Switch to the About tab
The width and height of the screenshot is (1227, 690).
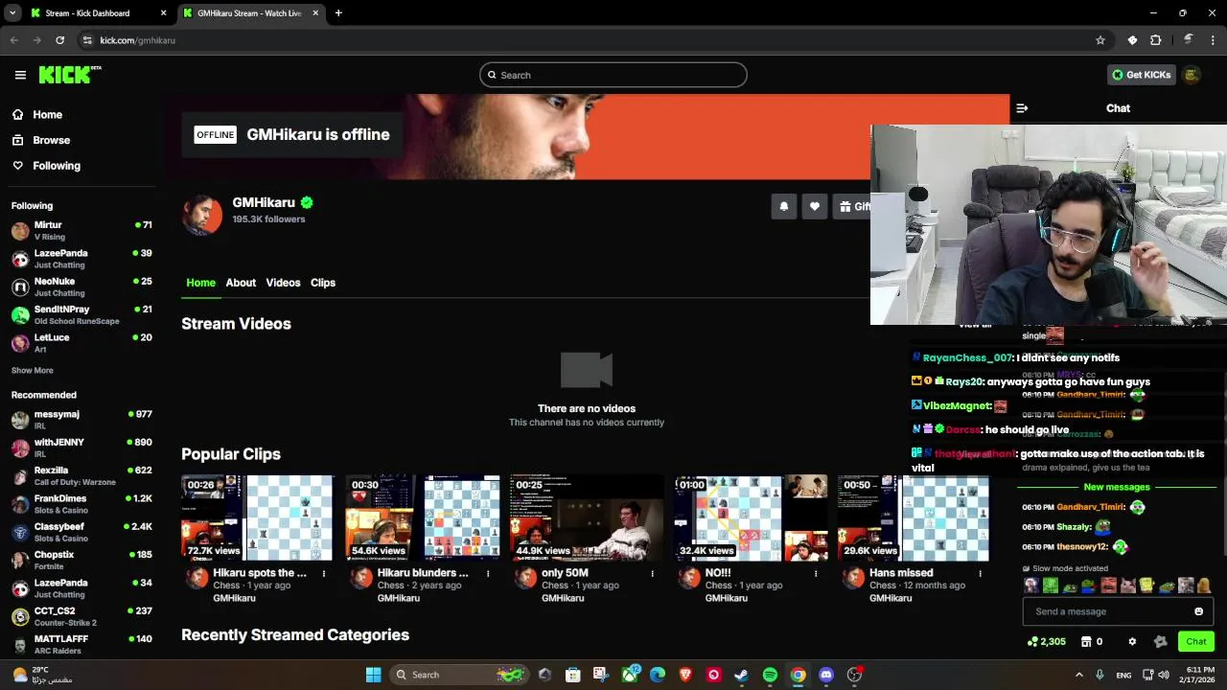pos(241,283)
